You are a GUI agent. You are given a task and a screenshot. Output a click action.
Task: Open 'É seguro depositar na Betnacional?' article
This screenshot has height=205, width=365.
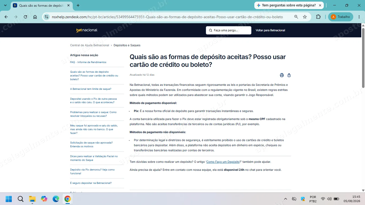[x=91, y=183]
